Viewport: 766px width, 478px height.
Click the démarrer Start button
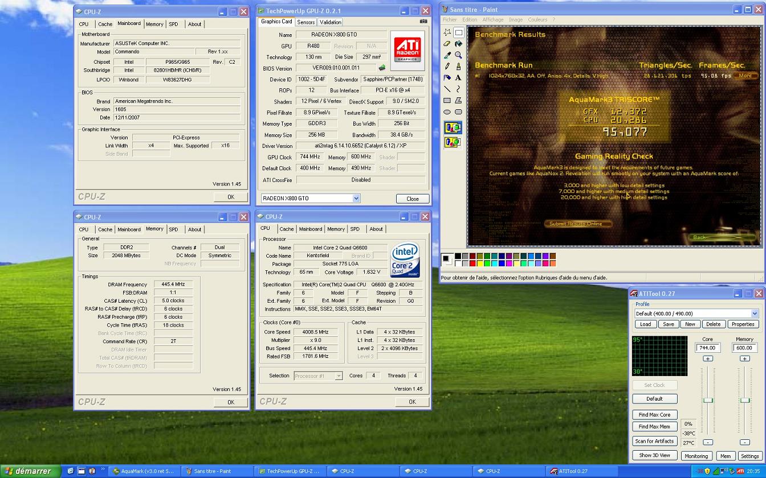(x=29, y=471)
